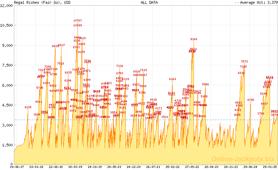This screenshot has width=278, height=170.
Task: Select the 24-03-19 x-axis date
Action: pyautogui.click(x=75, y=167)
